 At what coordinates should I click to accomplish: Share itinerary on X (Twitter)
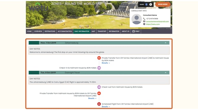tap(151, 4)
